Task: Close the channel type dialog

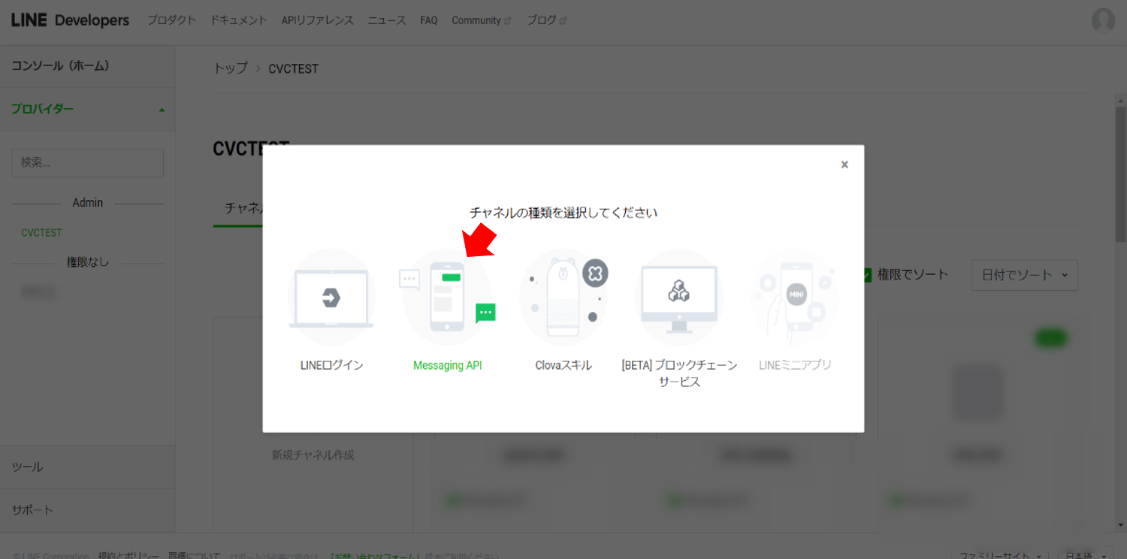Action: tap(844, 165)
